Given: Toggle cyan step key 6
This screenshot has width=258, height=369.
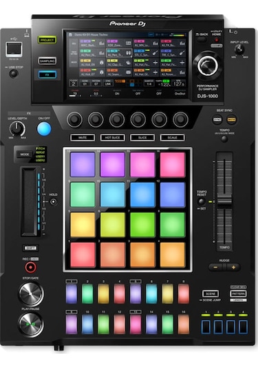Looking at the screenshot, I should coord(151,294).
